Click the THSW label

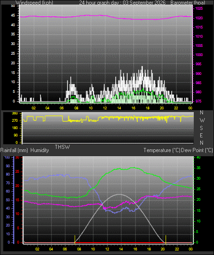click(62, 147)
